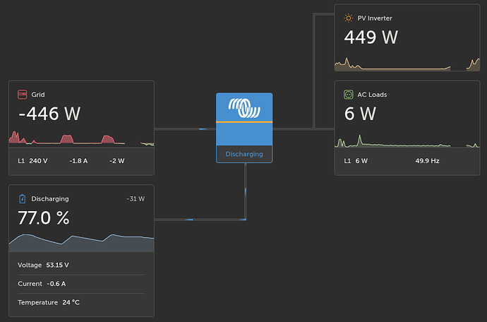
Task: Click the Current -0.6 A row
Action: [81, 284]
